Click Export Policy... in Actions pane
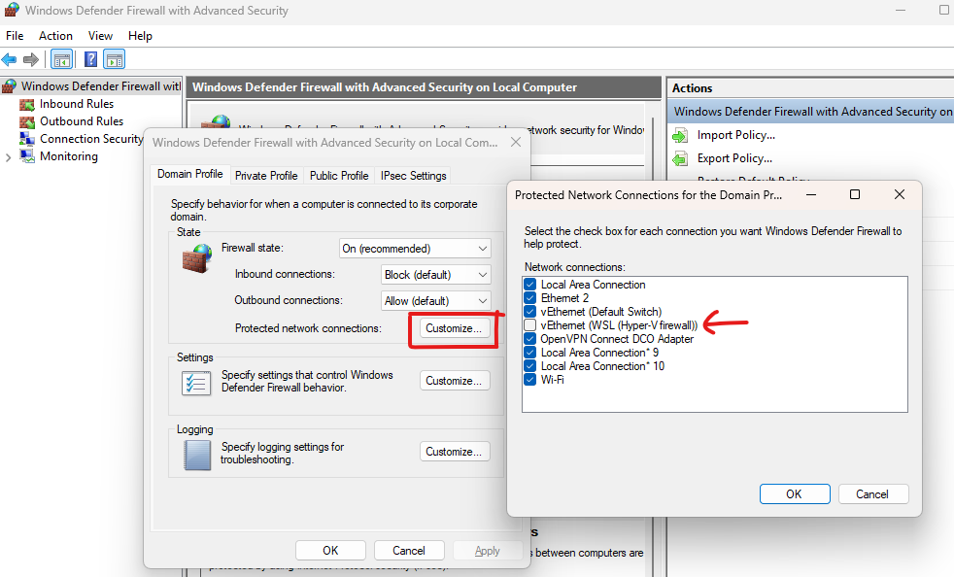This screenshot has height=577, width=954. click(x=735, y=158)
